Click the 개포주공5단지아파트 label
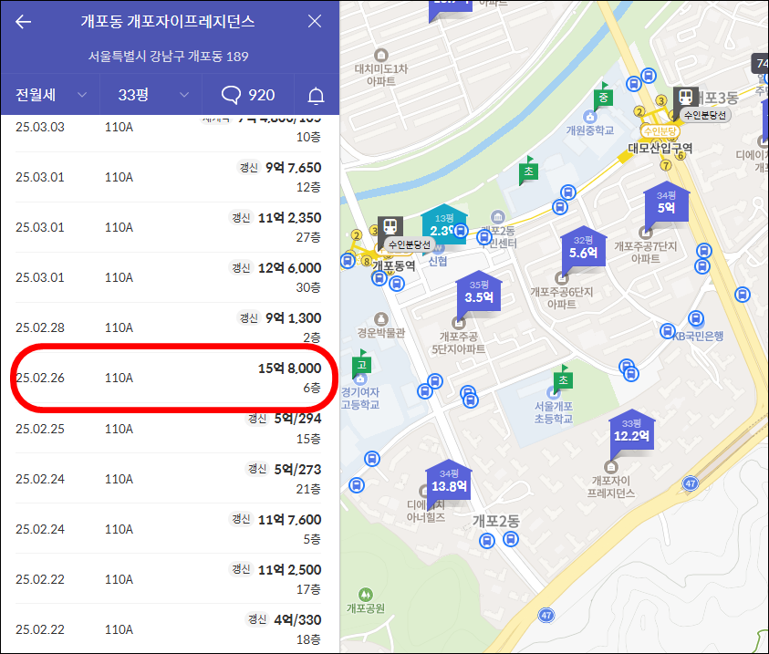This screenshot has width=769, height=654. pyautogui.click(x=459, y=343)
